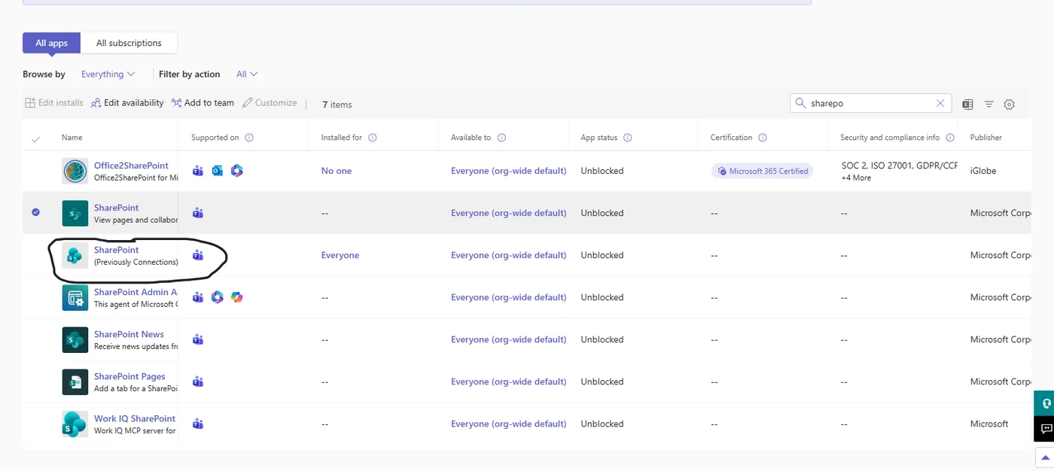Click 'No one' in Office2SharePoint row
This screenshot has width=1054, height=471.
pos(337,171)
